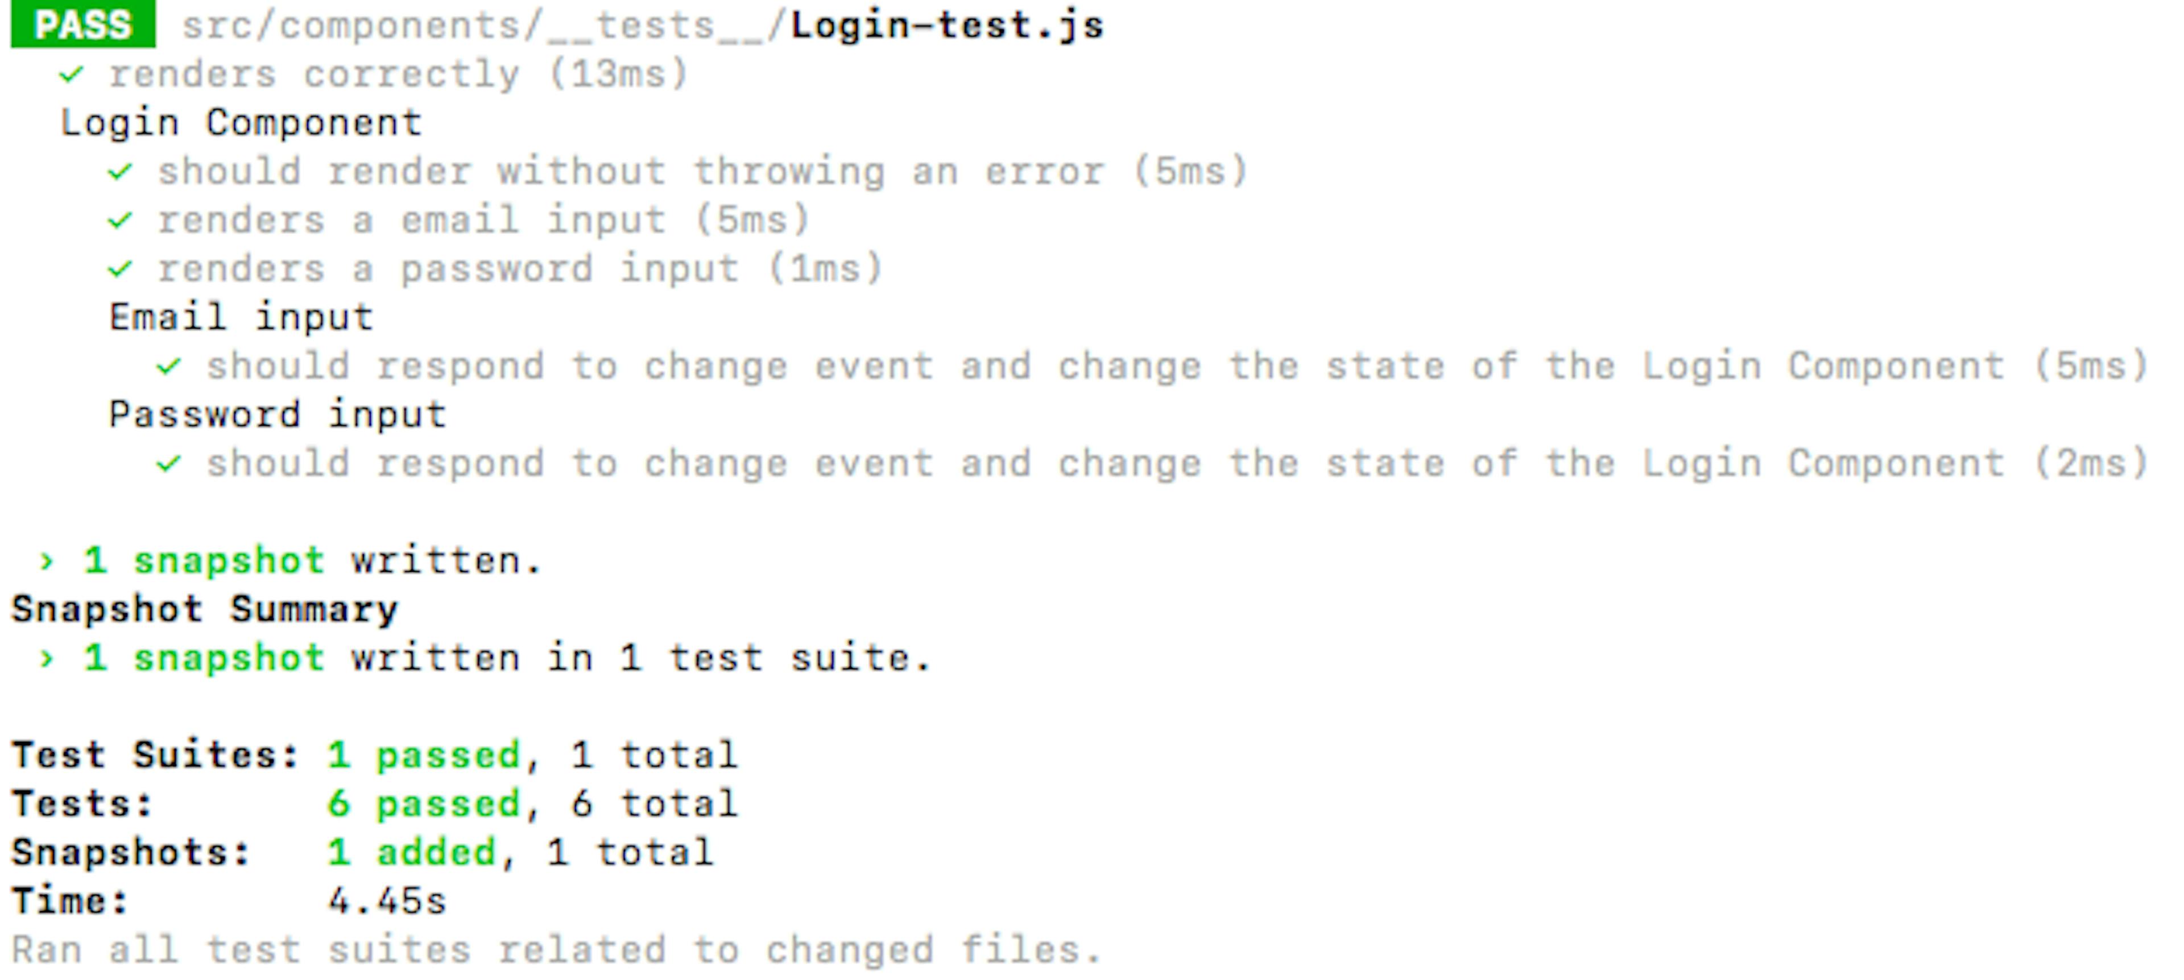Click arrow before "1 snapshot written in 1 test suite"

(47, 658)
